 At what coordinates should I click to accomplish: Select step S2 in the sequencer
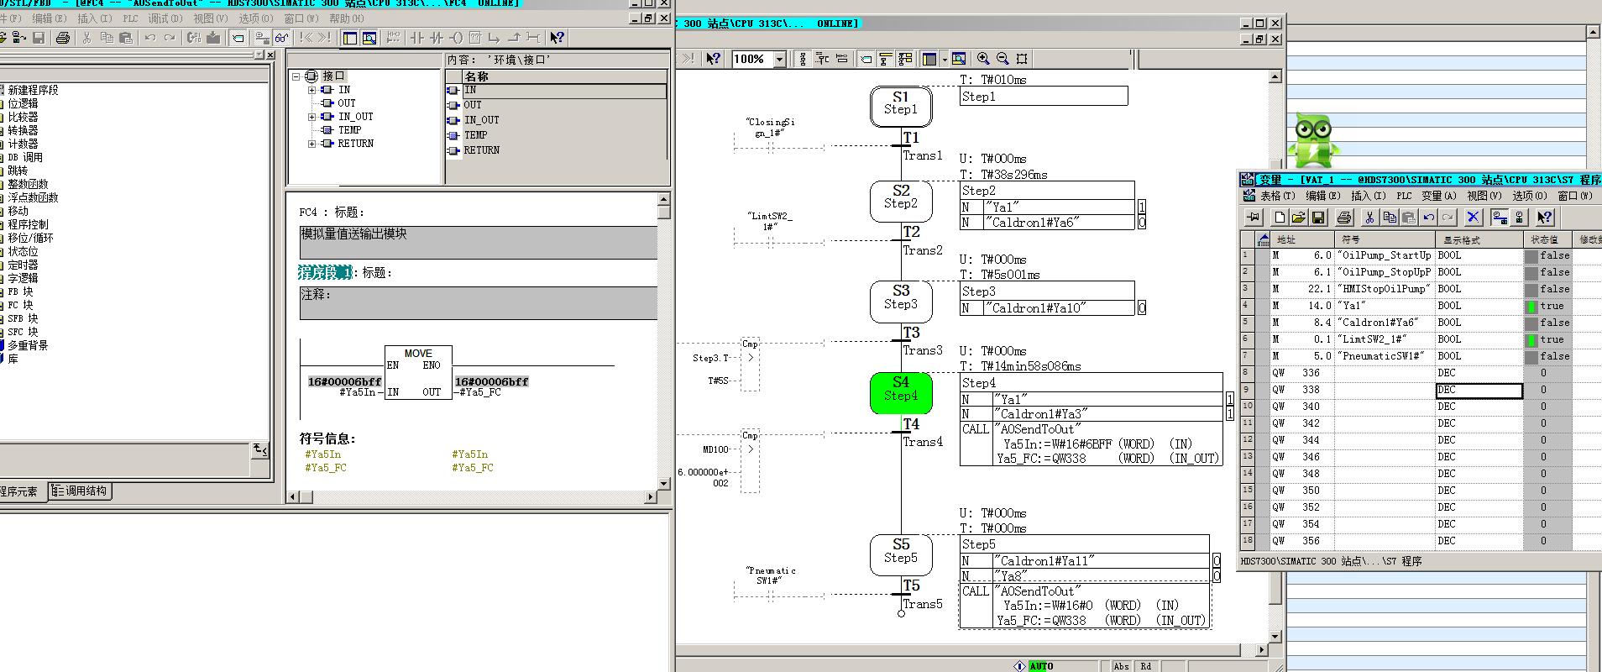901,202
